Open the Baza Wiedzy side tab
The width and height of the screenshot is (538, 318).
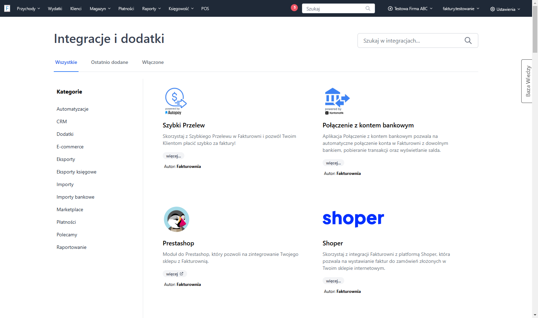(527, 81)
